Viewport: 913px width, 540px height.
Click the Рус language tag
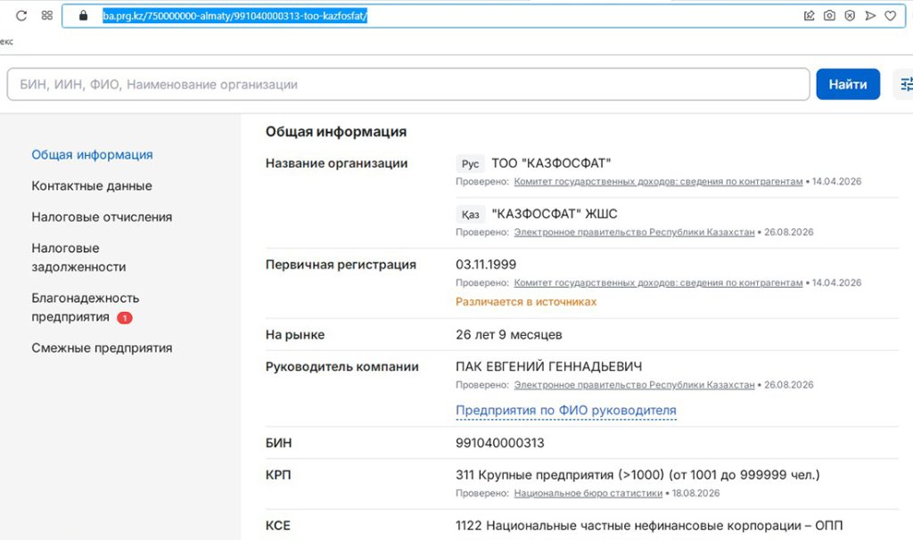pos(470,164)
